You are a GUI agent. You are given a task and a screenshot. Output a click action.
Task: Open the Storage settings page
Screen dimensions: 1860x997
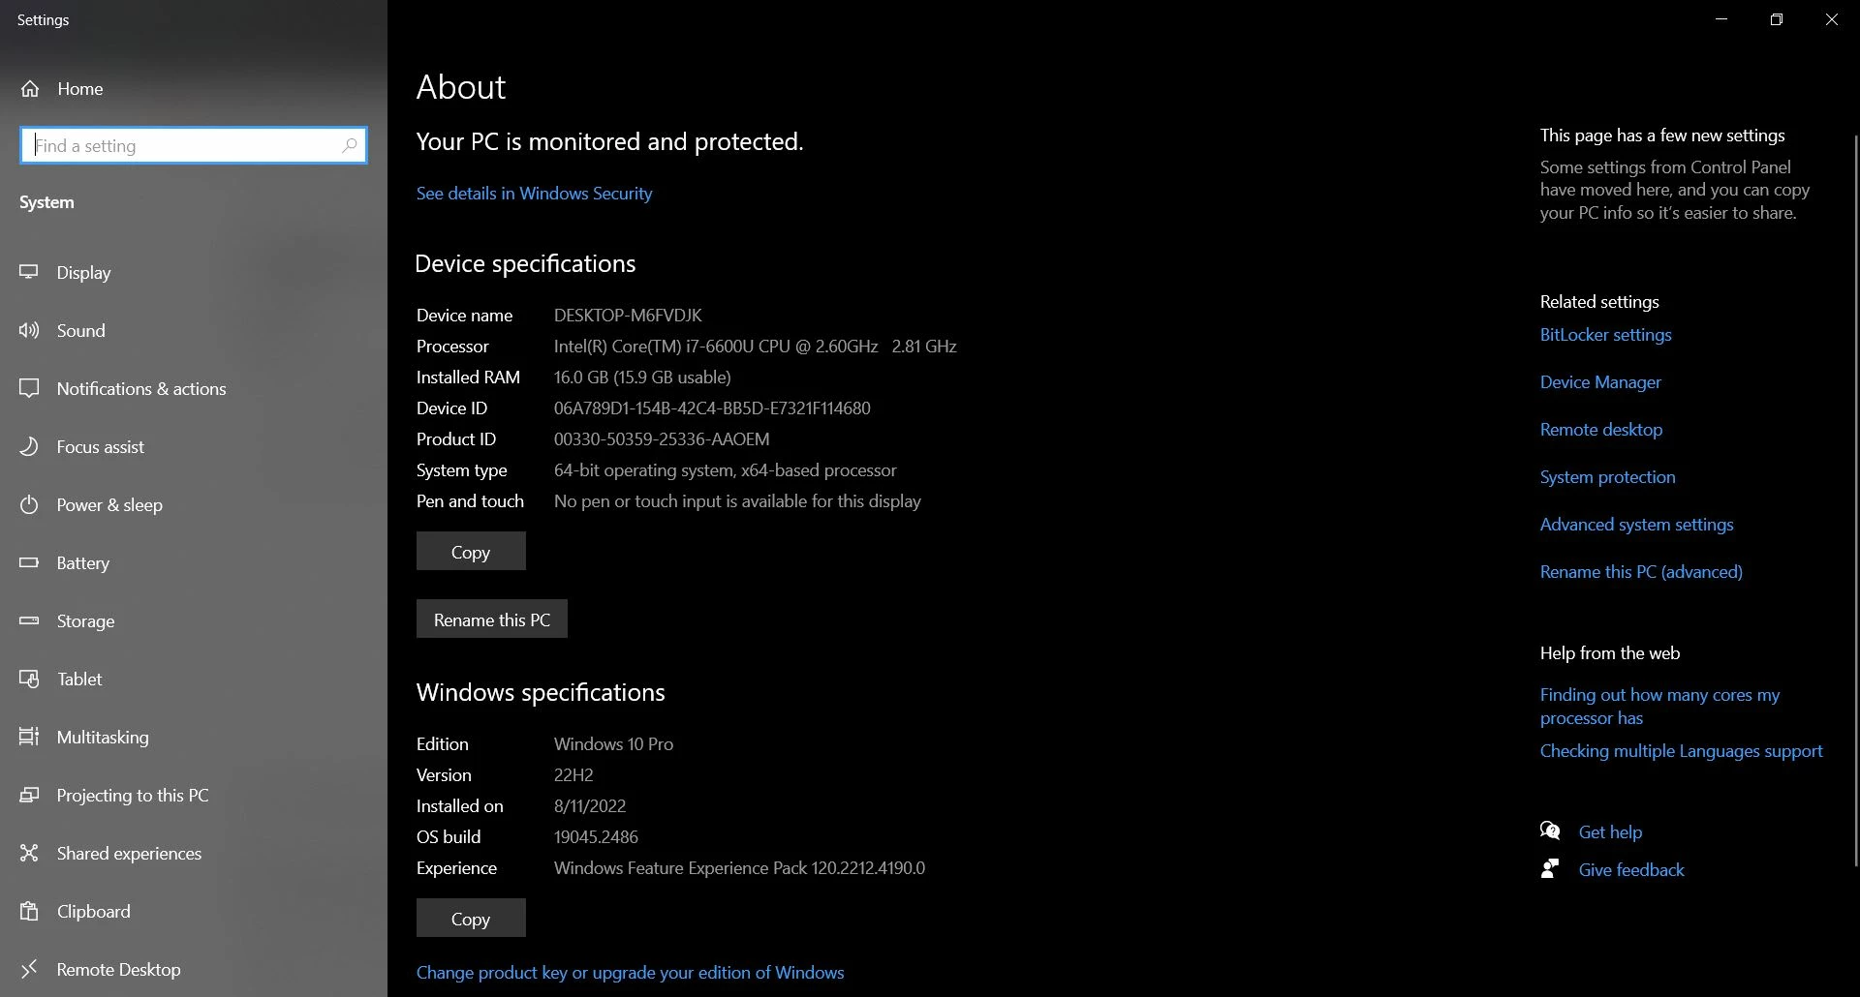pos(194,620)
